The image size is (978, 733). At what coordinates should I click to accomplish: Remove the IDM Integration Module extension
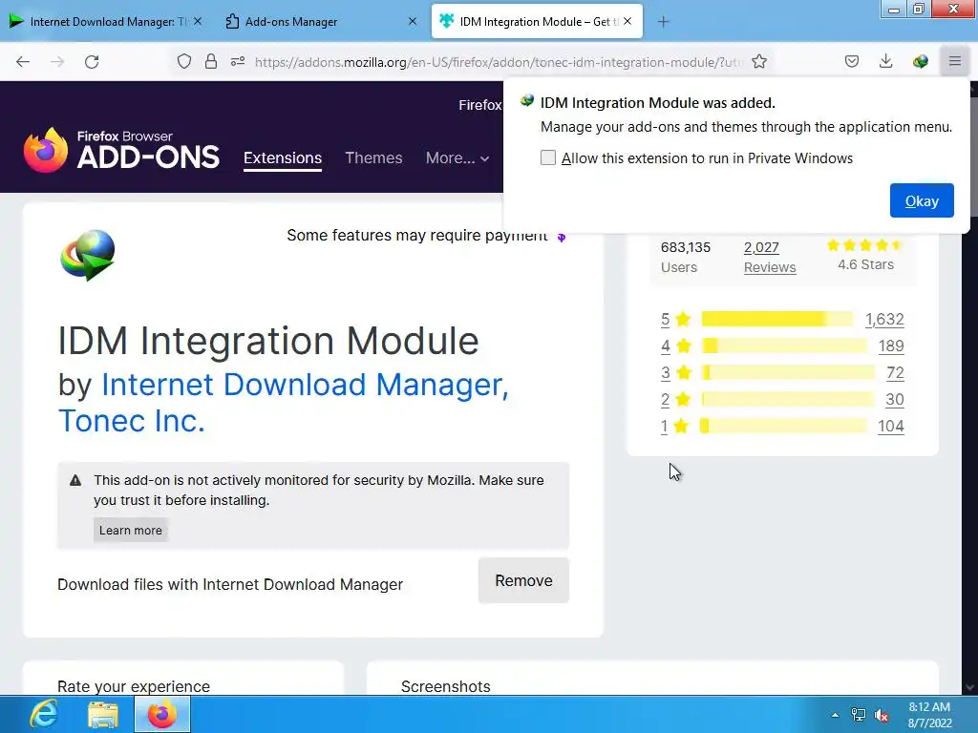[x=523, y=580]
